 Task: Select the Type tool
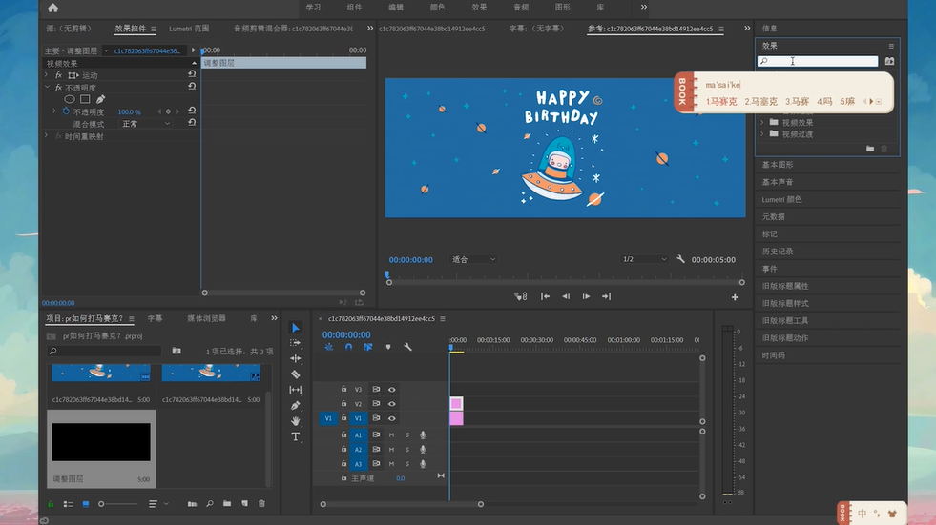click(296, 436)
